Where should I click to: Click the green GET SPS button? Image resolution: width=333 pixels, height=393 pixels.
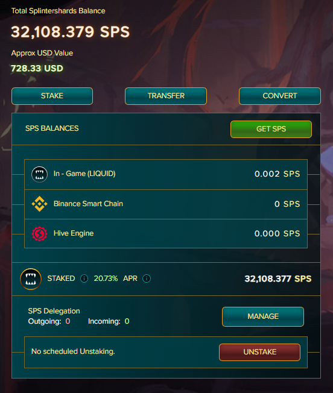pos(271,129)
